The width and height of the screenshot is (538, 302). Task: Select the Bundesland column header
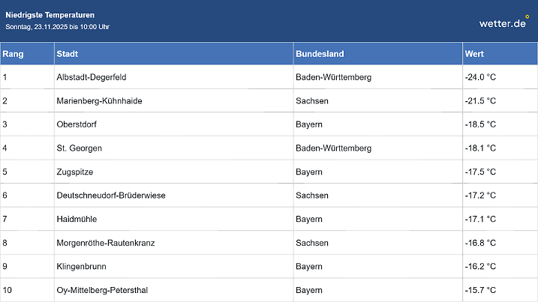(320, 54)
